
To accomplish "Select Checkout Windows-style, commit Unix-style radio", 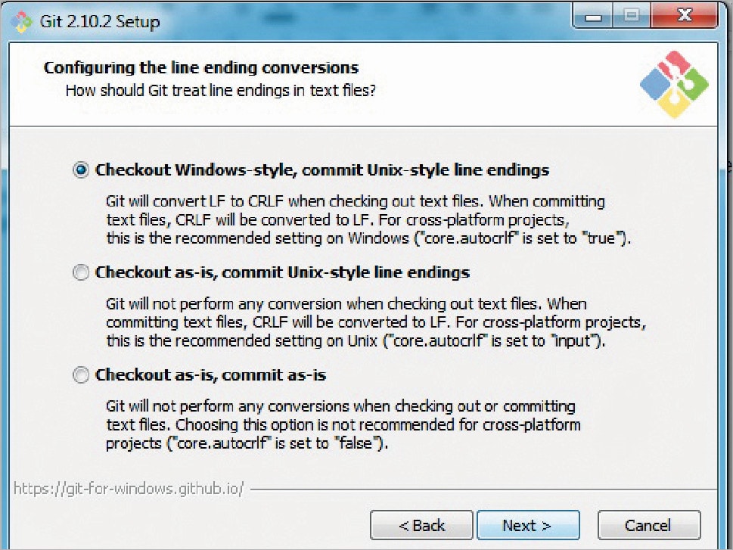I will [81, 170].
